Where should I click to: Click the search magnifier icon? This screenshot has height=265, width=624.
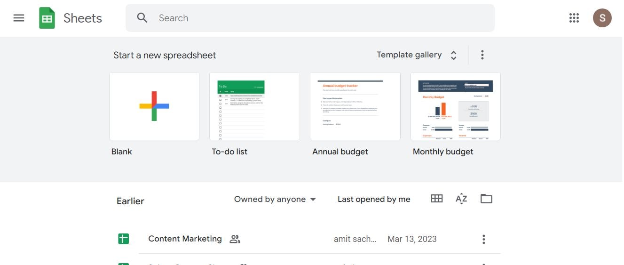pyautogui.click(x=142, y=18)
